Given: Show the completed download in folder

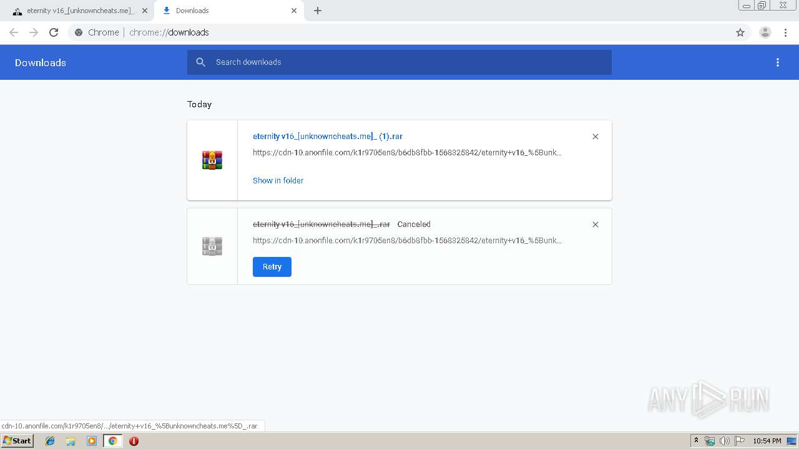Looking at the screenshot, I should point(278,180).
